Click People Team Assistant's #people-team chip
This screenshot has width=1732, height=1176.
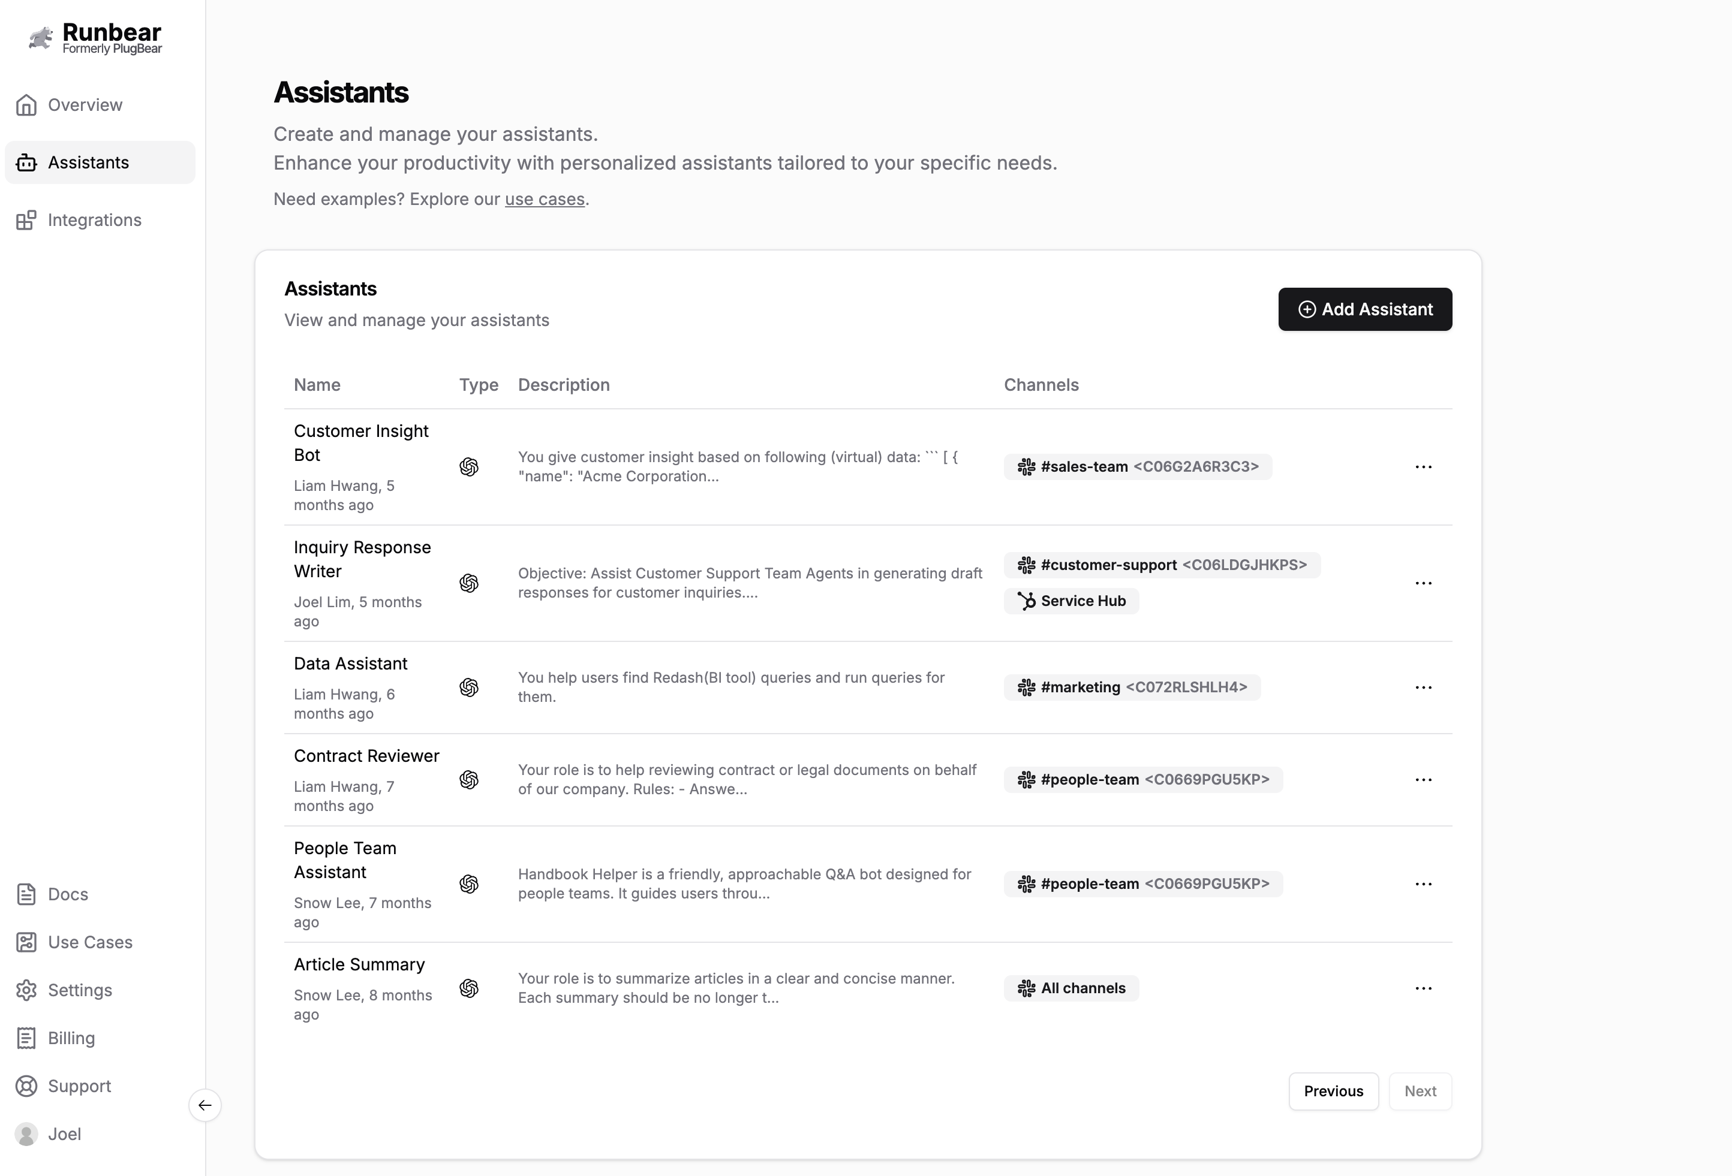(x=1143, y=884)
